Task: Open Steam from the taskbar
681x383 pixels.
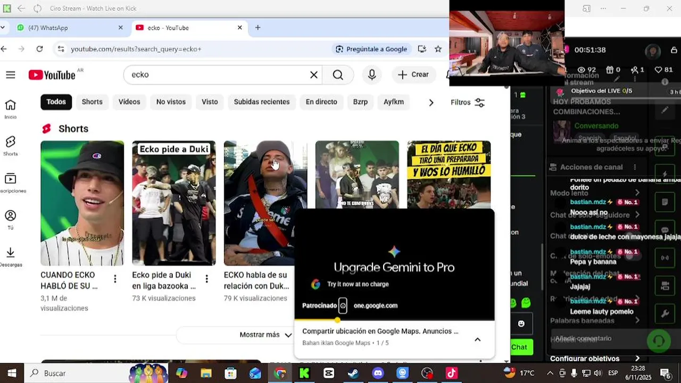Action: 353,373
